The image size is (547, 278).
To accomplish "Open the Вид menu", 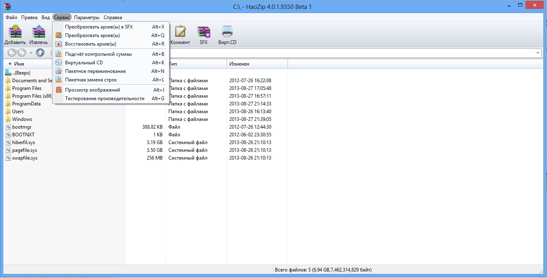I will [46, 18].
